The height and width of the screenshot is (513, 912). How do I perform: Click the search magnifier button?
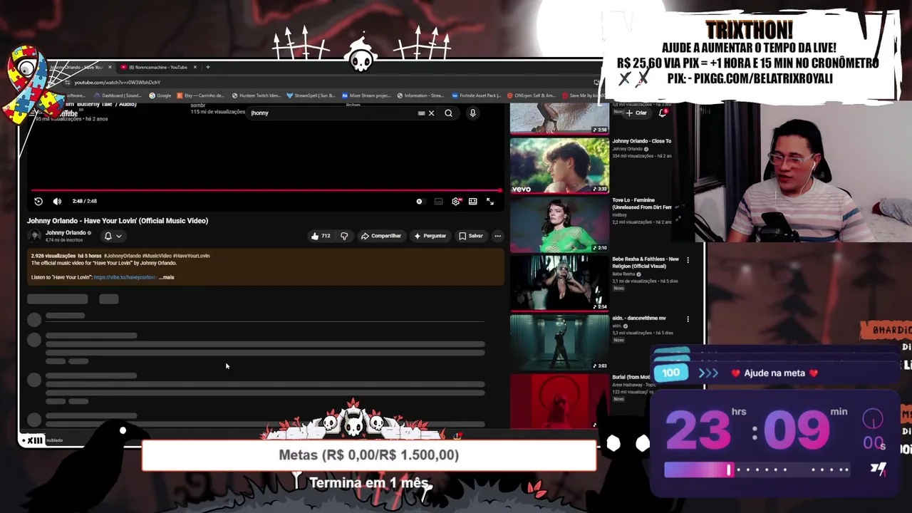point(448,113)
